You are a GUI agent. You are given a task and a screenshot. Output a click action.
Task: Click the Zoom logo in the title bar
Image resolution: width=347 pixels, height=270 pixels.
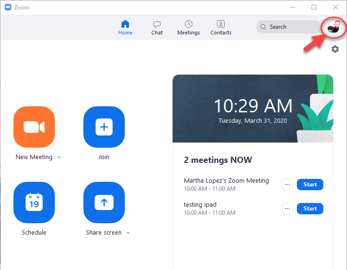click(x=8, y=7)
